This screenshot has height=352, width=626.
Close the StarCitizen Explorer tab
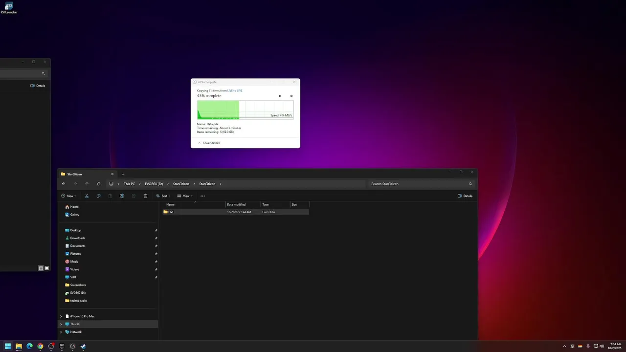pyautogui.click(x=112, y=174)
